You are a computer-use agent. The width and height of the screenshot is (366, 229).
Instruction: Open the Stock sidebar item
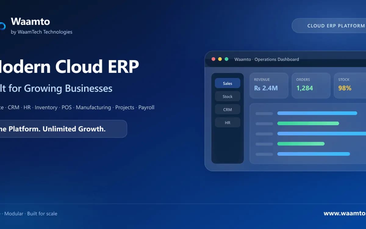tap(228, 96)
